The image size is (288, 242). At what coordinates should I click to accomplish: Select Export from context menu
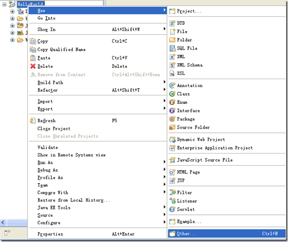pos(98,109)
